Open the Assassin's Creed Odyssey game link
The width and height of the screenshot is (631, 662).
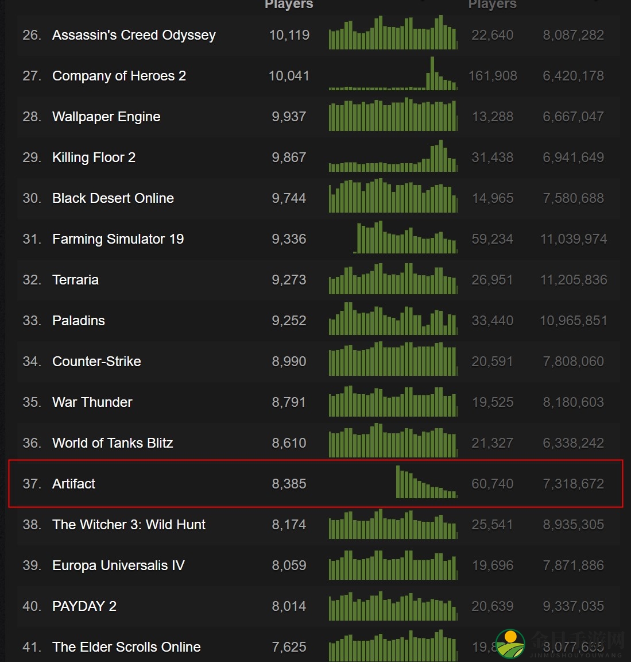(x=134, y=35)
